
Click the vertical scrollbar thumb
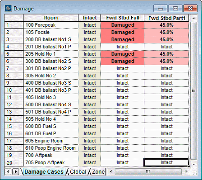(194, 90)
